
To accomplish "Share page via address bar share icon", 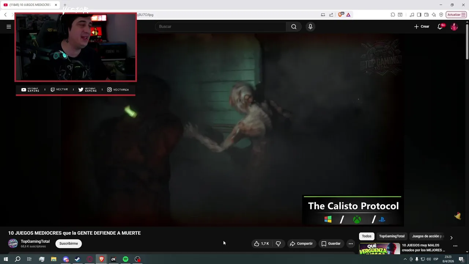I will click(331, 15).
